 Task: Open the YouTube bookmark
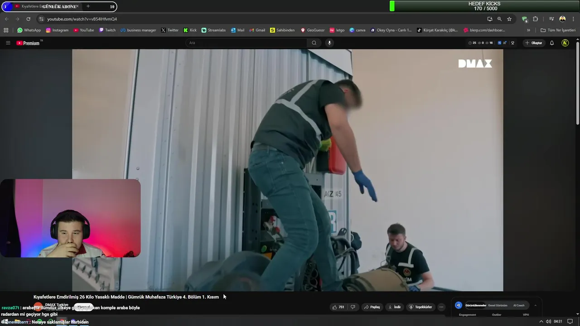tap(84, 30)
